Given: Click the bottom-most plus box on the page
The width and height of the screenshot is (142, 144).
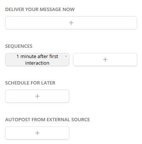Looking at the screenshot, I should click(37, 133).
